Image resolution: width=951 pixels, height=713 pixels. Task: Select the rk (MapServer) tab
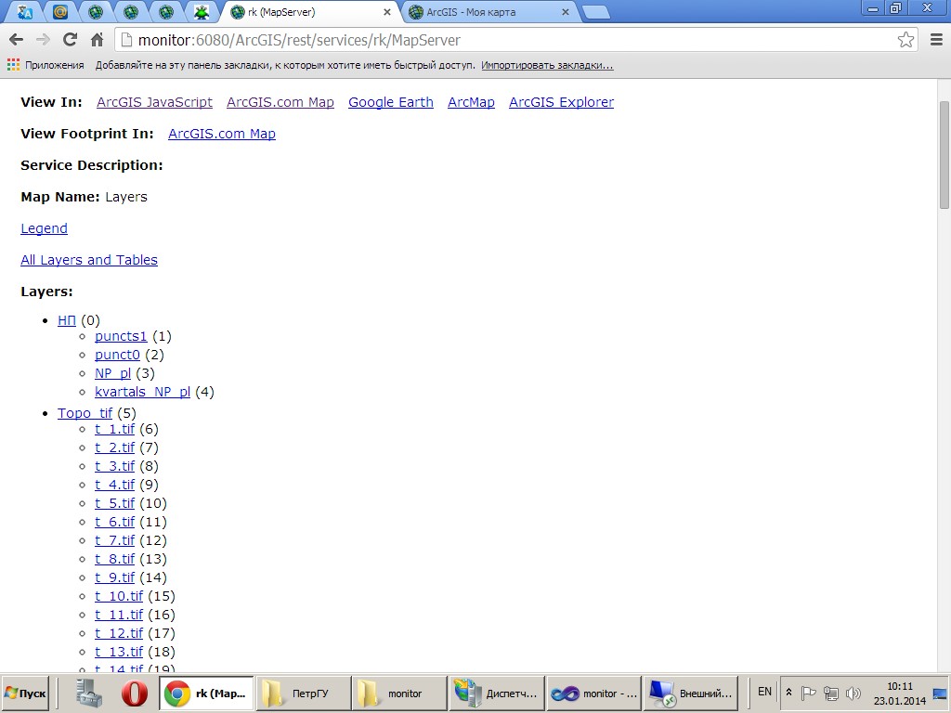309,12
